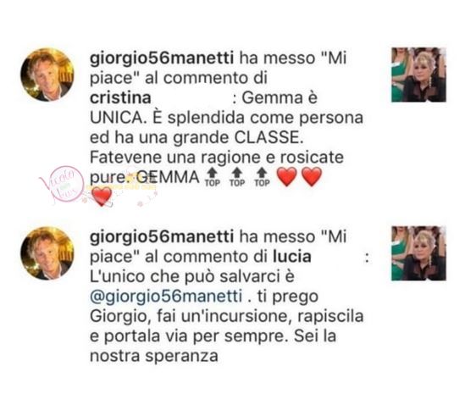Click the 'Fatevene una ragione e rosicate' line
Viewport: 465px width, 405px height.
[x=217, y=158]
